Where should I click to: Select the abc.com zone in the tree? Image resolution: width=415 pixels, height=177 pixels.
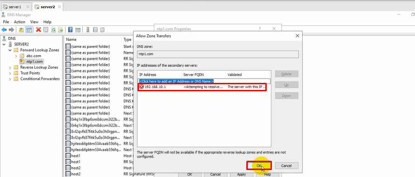(x=33, y=56)
